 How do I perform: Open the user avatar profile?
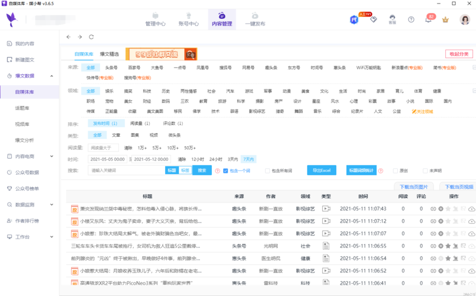point(465,20)
